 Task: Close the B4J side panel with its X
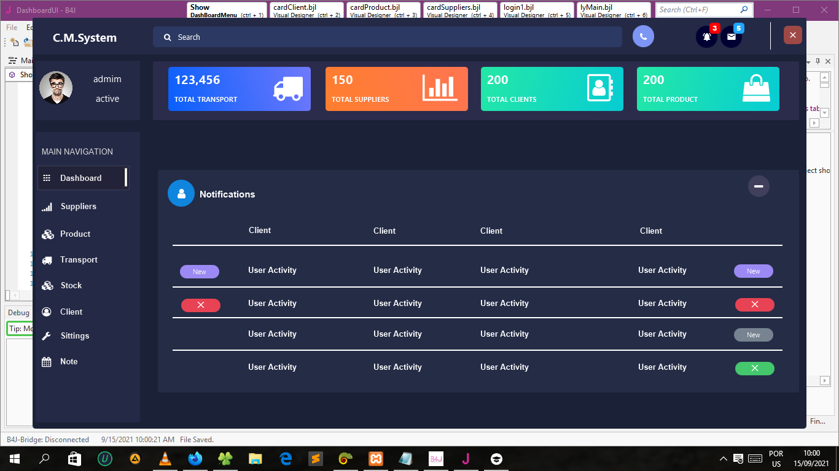(828, 61)
